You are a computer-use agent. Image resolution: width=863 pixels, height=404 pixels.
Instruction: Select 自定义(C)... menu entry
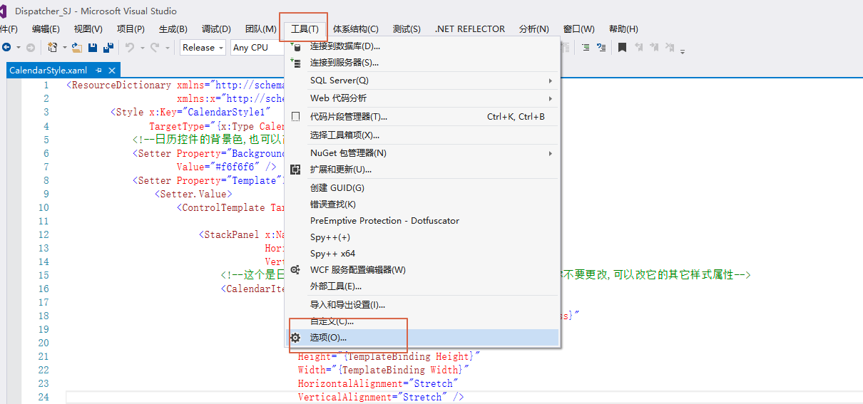[422, 321]
